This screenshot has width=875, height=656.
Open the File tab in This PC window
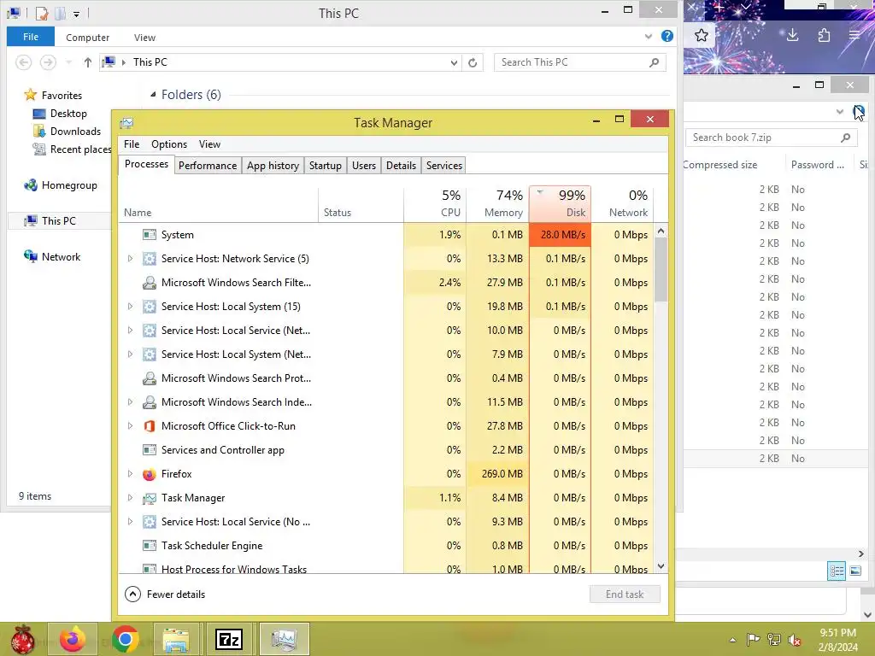click(x=31, y=37)
